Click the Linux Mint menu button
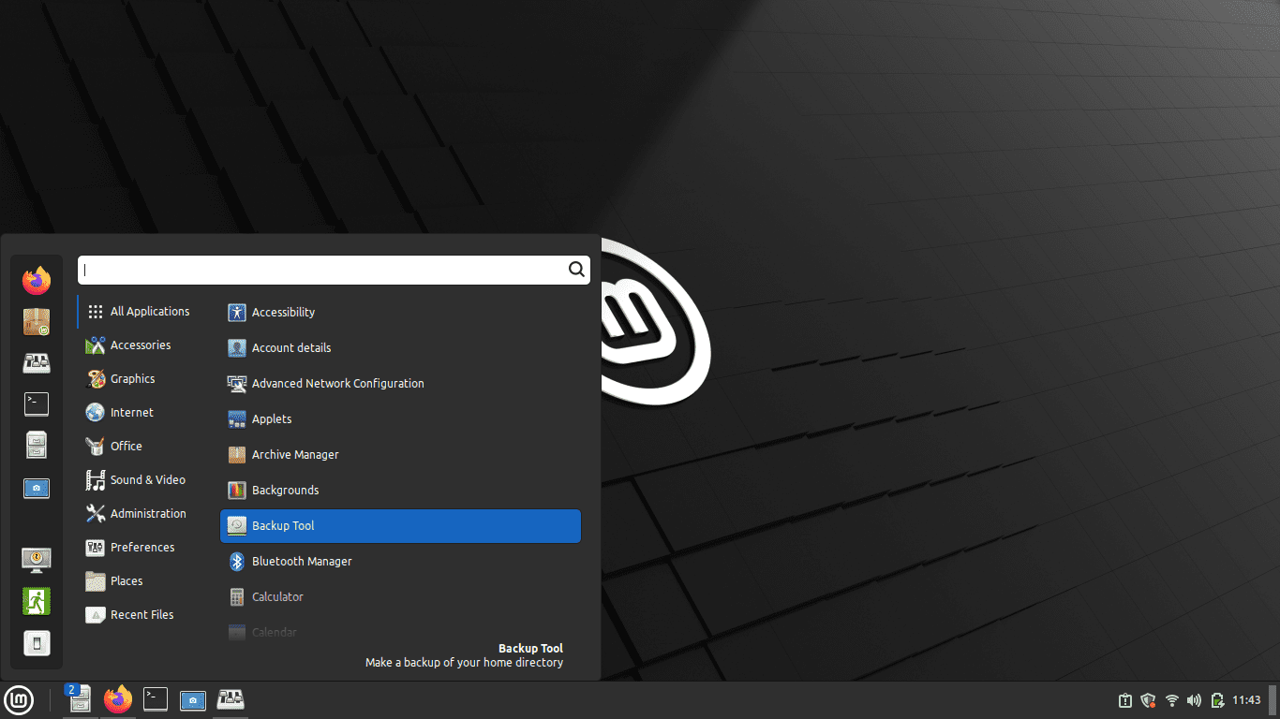This screenshot has height=719, width=1280. pos(19,699)
